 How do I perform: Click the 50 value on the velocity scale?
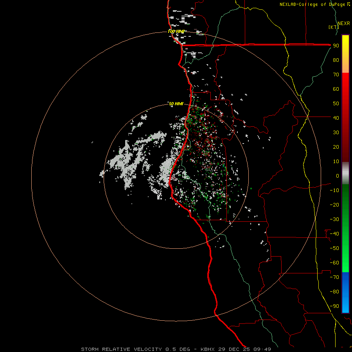point(336,104)
